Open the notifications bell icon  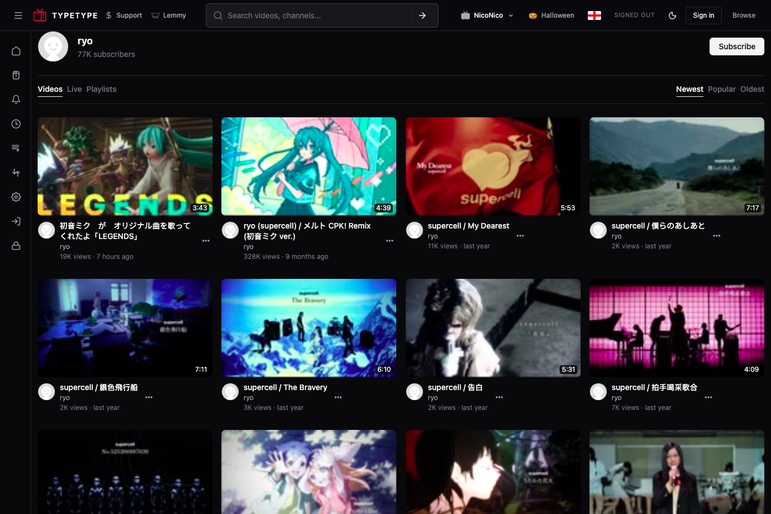(16, 100)
